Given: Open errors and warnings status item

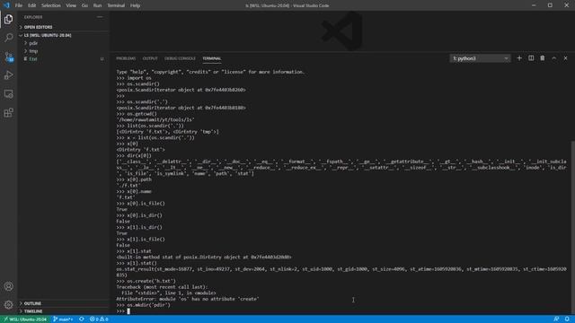Looking at the screenshot, I should 99,319.
